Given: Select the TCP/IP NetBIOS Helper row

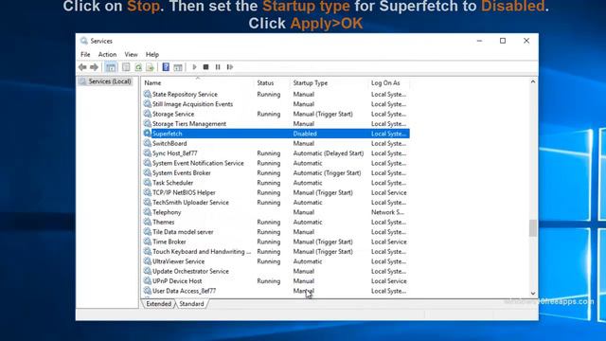Looking at the screenshot, I should (276, 192).
